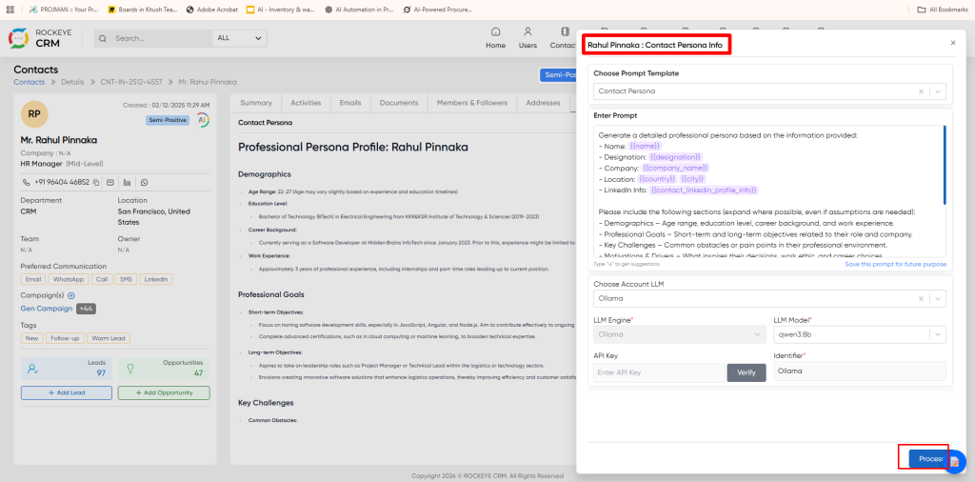975x482 pixels.
Task: Open the contact's LinkedIn icon
Action: (x=128, y=182)
